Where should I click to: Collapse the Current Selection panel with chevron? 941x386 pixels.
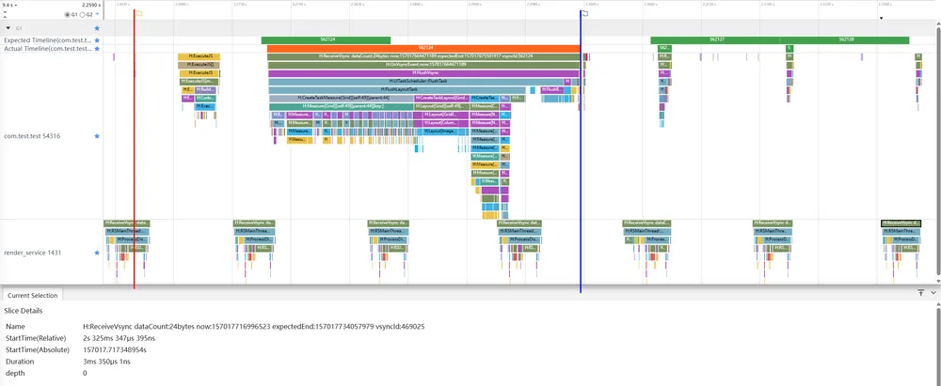tap(933, 292)
